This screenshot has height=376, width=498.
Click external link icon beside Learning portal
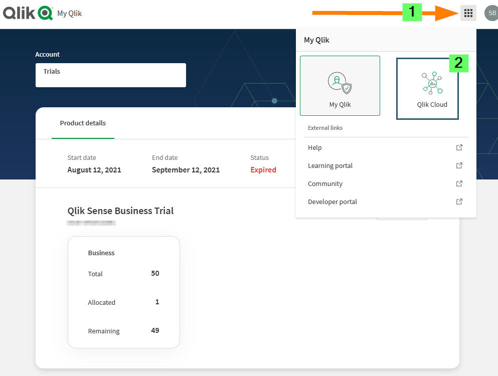tap(459, 165)
